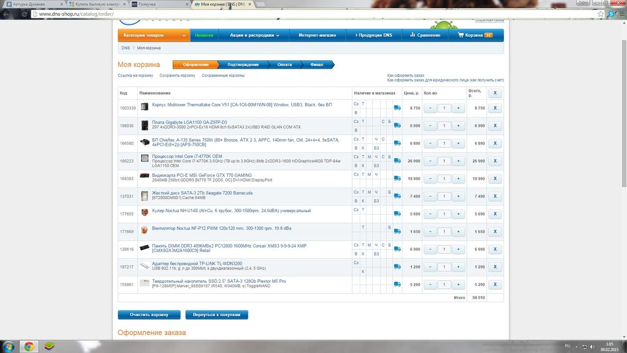
Task: Click the truck delivery icon for Thermaltake Core V51
Action: 397,108
